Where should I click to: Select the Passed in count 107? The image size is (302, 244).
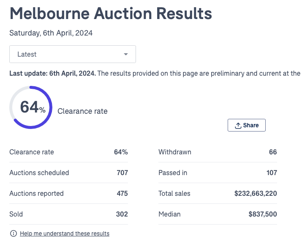(x=272, y=173)
